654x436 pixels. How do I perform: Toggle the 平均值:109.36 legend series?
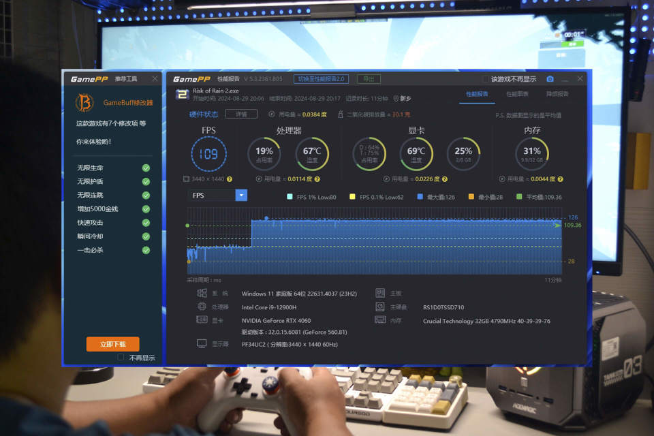tap(539, 197)
